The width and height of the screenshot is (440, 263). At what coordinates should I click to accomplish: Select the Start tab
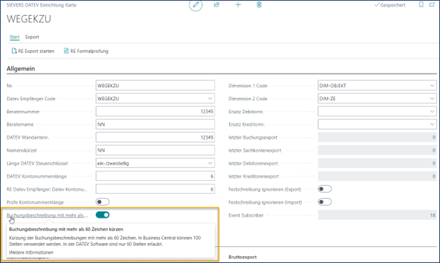click(x=14, y=37)
